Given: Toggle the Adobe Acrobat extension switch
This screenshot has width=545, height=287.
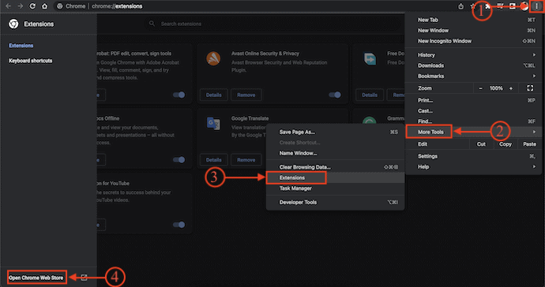Looking at the screenshot, I should 179,95.
